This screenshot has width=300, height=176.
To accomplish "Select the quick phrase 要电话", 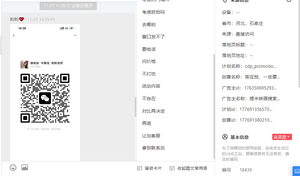I will pyautogui.click(x=149, y=49).
